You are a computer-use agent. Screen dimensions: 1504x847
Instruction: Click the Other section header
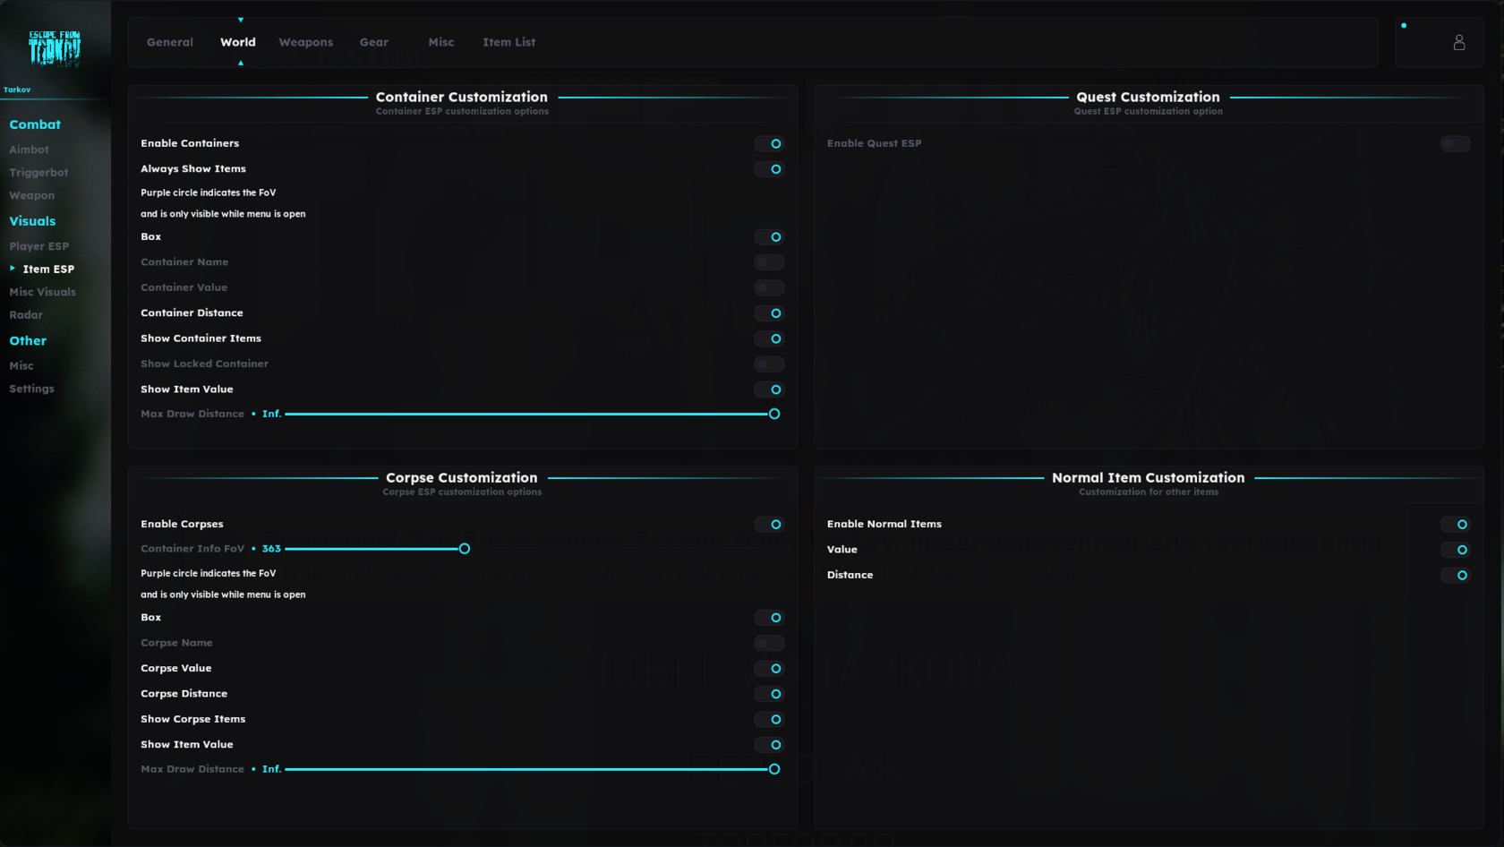(x=28, y=341)
